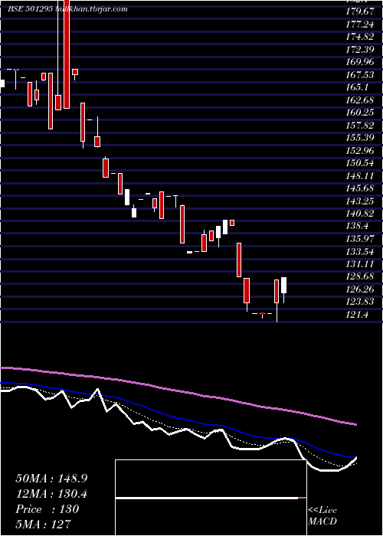Click the 174.82 price axis label
The height and width of the screenshot is (536, 383).
(x=359, y=37)
